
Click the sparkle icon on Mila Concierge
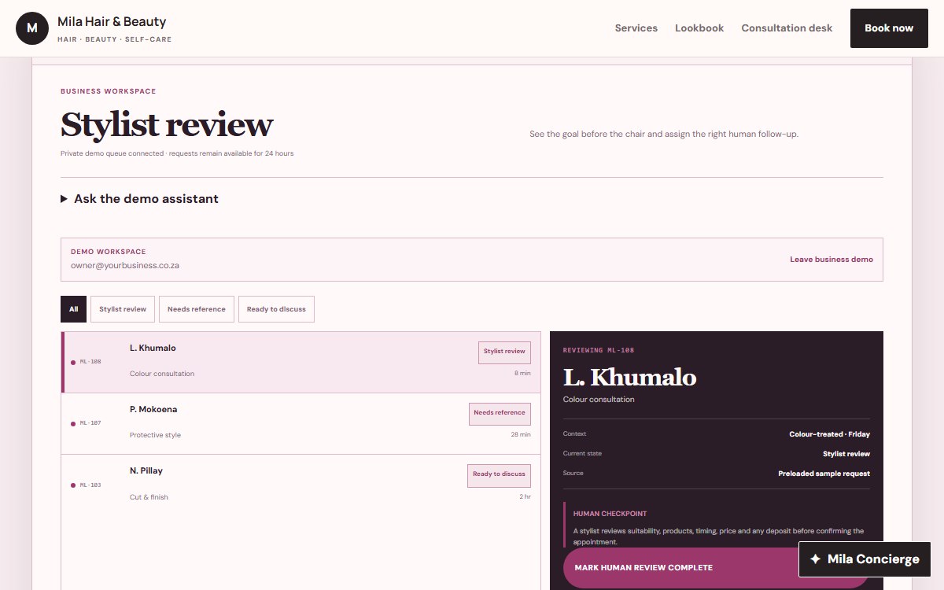point(815,559)
